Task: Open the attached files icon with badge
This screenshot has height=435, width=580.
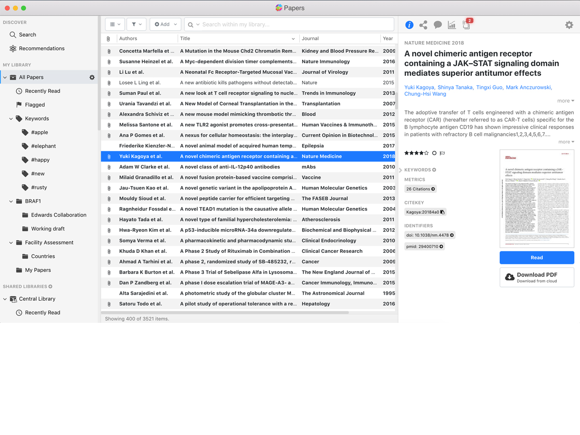Action: [x=466, y=25]
